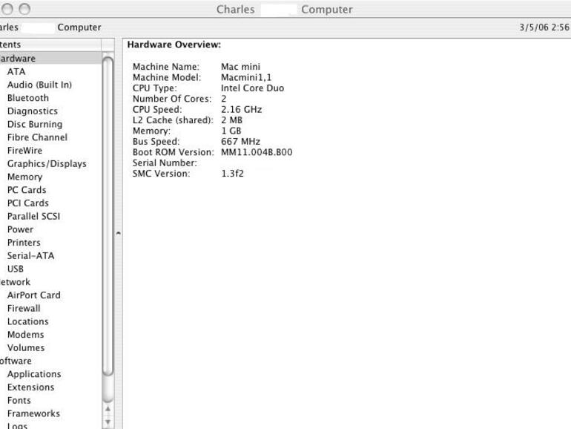Click the '1 GB' memory value

(231, 131)
